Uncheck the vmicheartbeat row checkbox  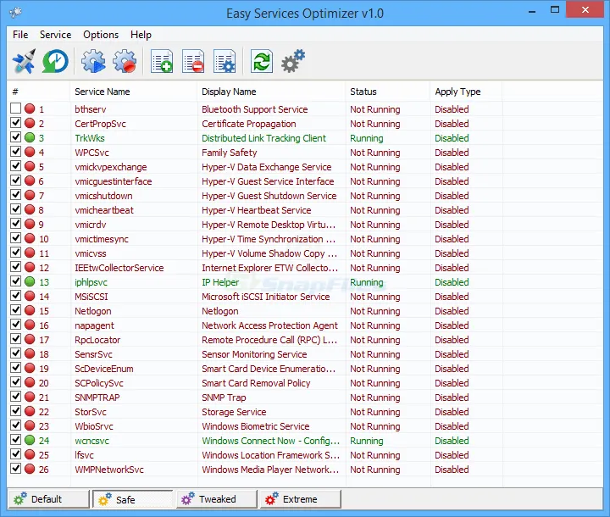click(x=15, y=209)
